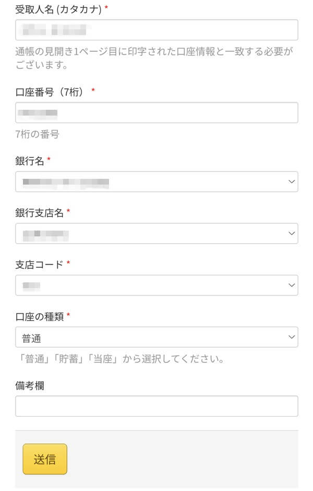Select the 受取人名 katakana name field

156,30
